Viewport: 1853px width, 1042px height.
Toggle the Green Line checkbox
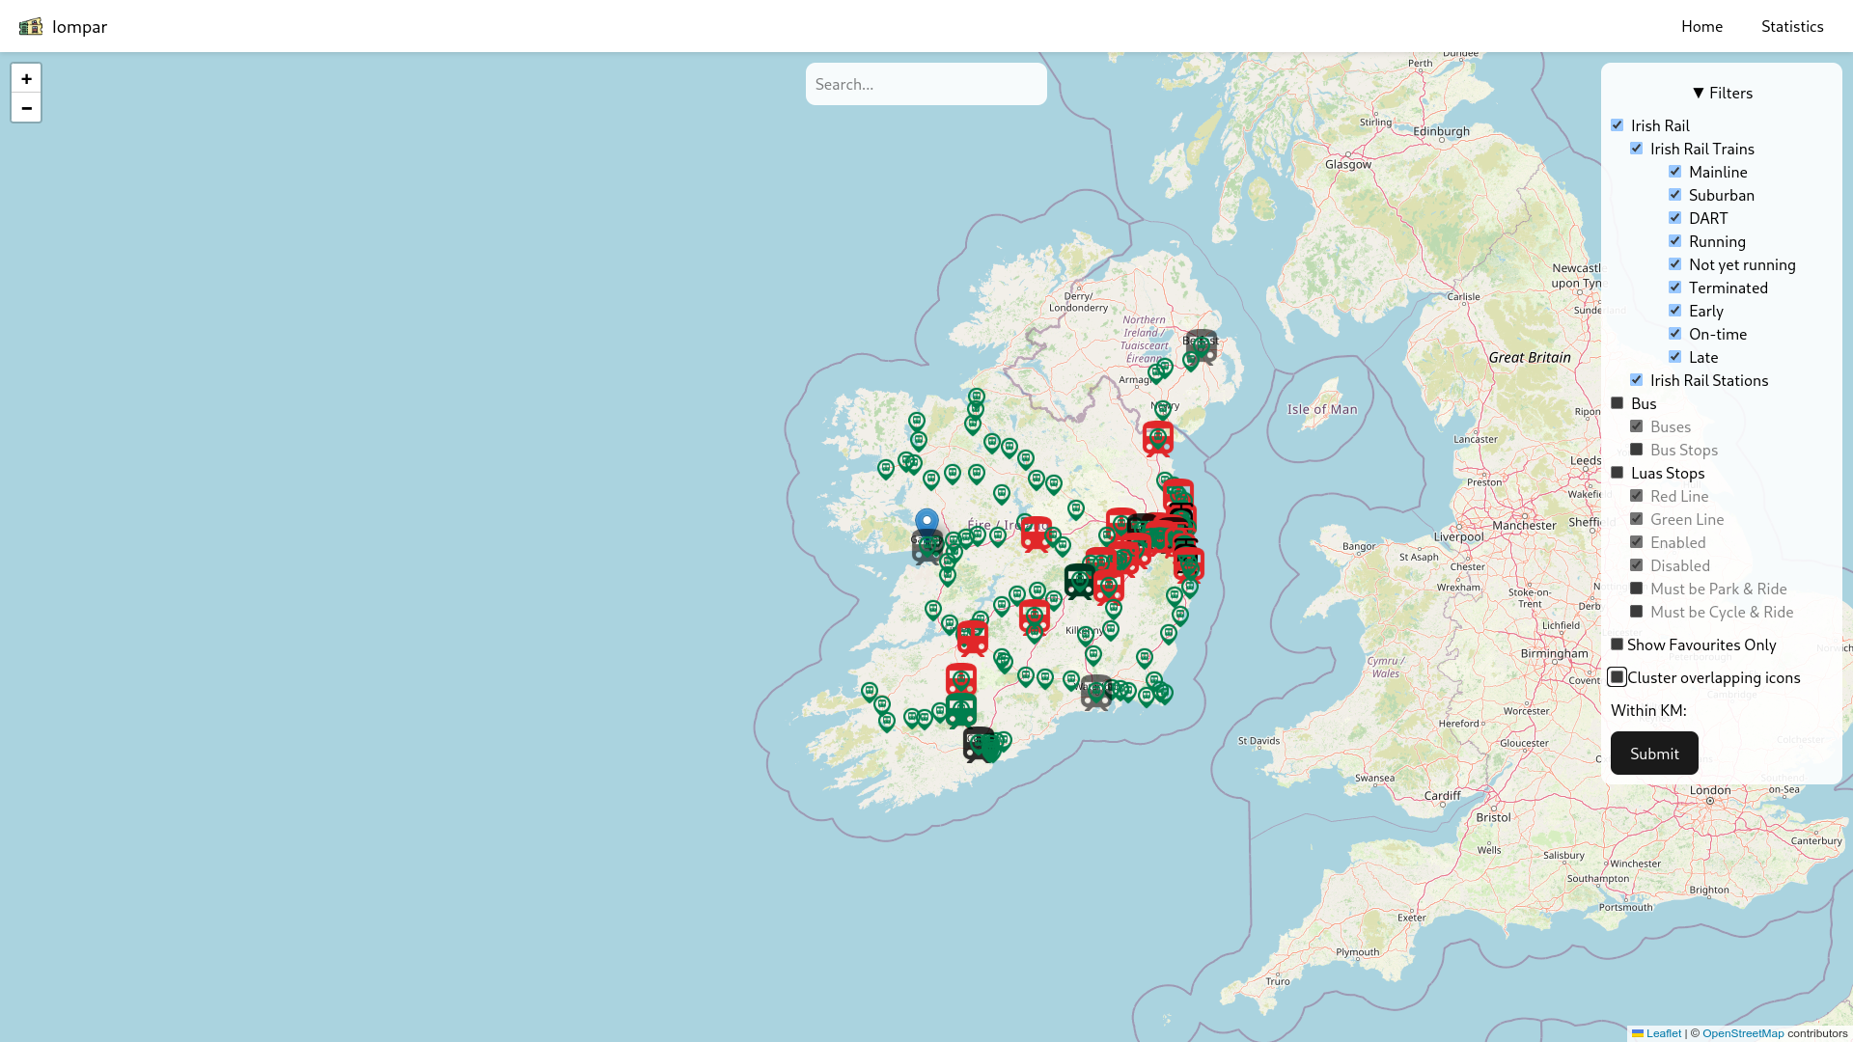coord(1637,518)
